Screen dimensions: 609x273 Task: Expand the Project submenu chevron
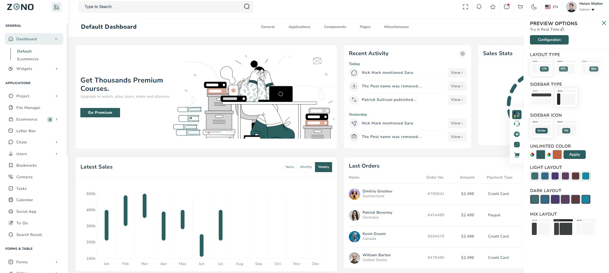(56, 96)
